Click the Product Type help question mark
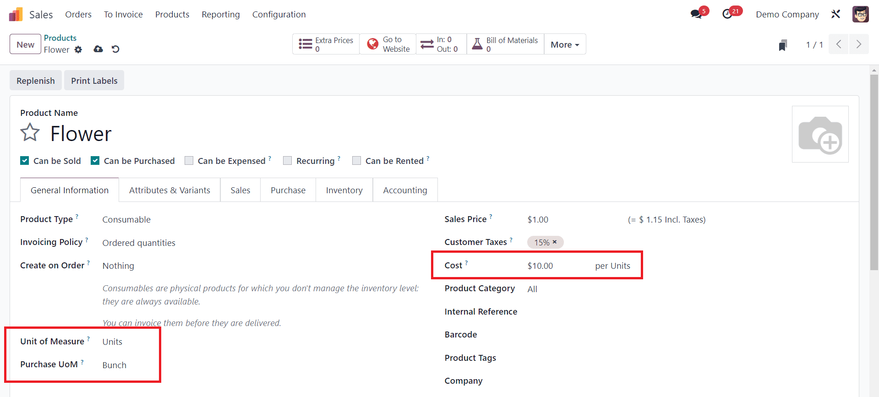 click(x=76, y=216)
